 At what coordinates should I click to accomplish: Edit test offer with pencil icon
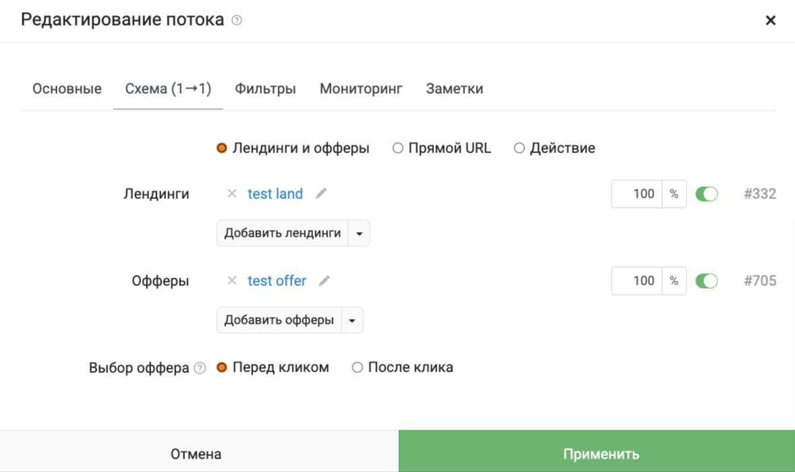324,281
